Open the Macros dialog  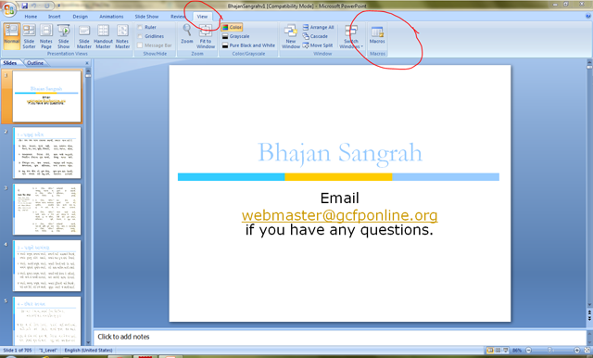(x=377, y=35)
